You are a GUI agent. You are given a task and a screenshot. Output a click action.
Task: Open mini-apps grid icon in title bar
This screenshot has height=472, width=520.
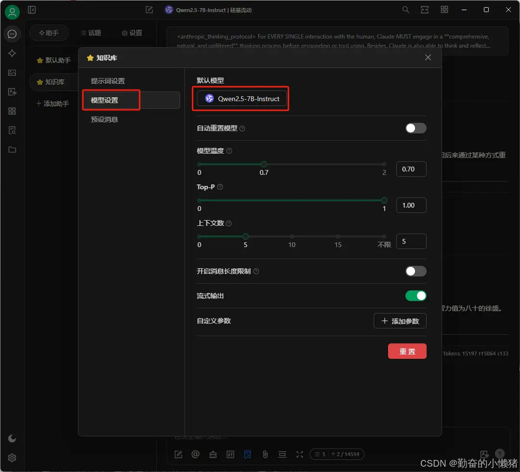pyautogui.click(x=444, y=10)
